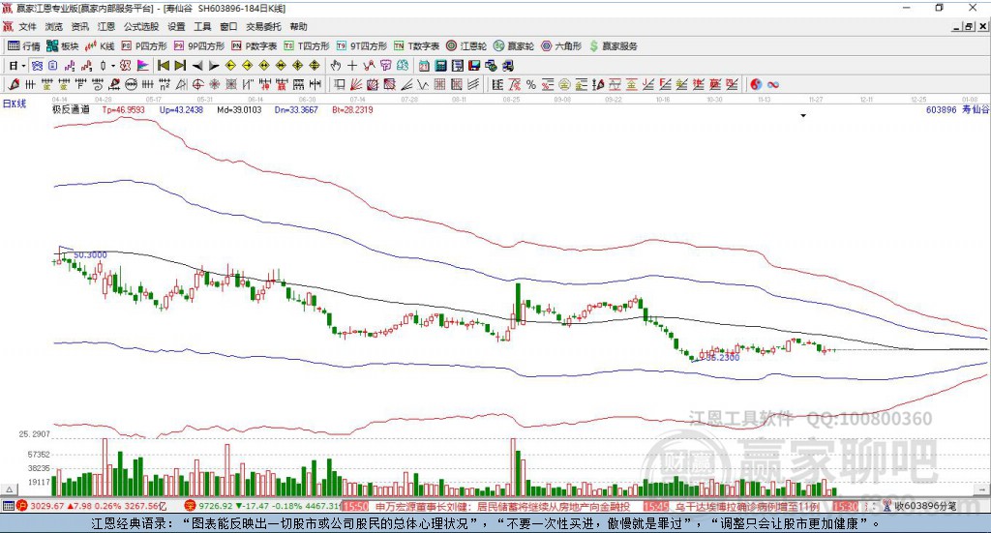The height and width of the screenshot is (533, 991).
Task: Restore the inner document window button
Action: (970, 26)
